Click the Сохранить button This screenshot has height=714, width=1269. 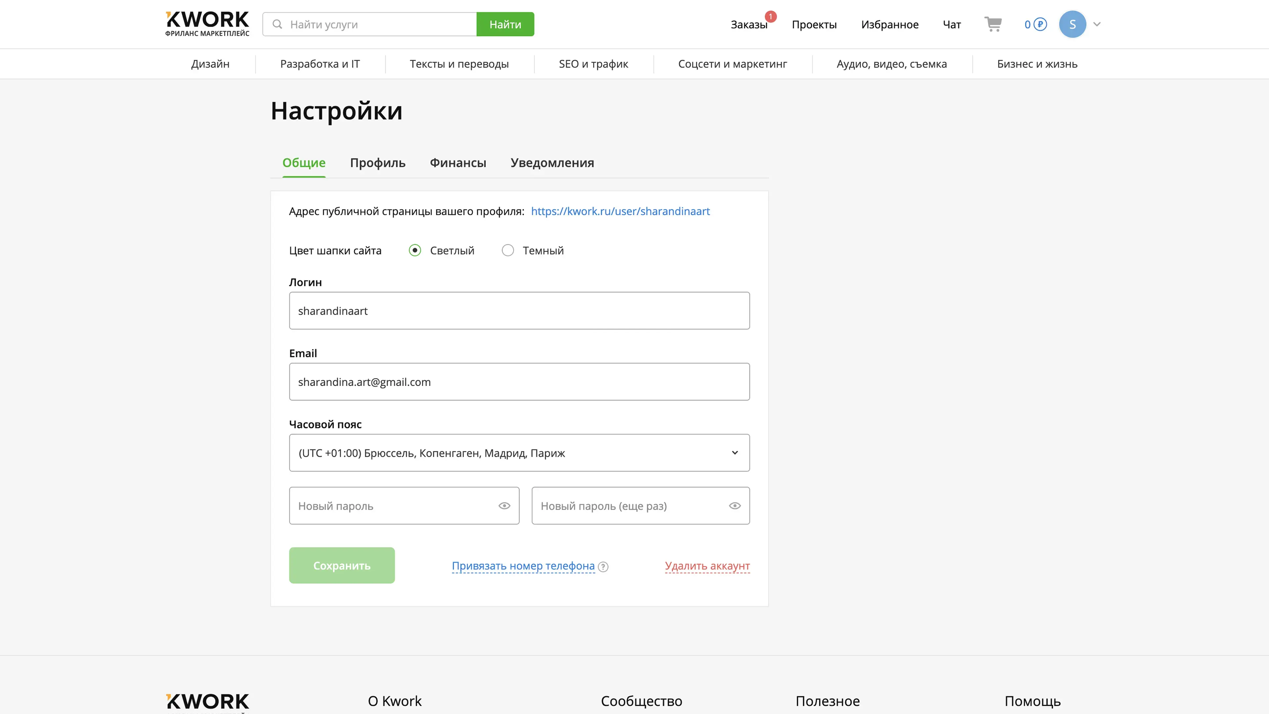pos(341,565)
